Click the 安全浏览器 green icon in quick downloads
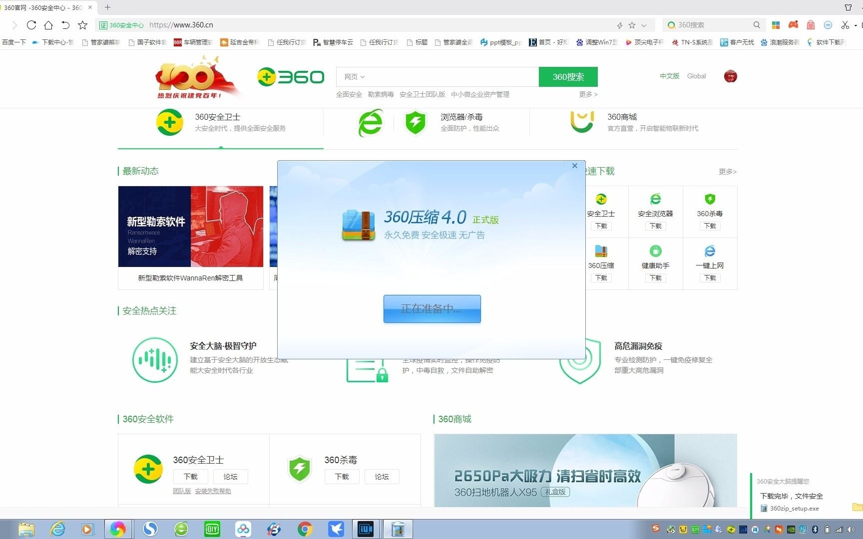Image resolution: width=863 pixels, height=539 pixels. pos(655,200)
